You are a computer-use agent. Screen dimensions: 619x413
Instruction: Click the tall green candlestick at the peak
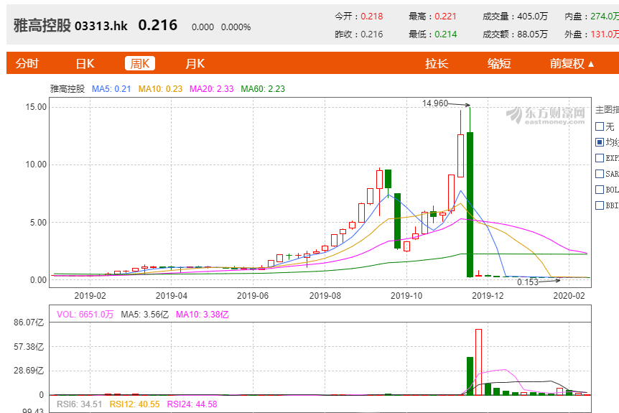coord(470,205)
